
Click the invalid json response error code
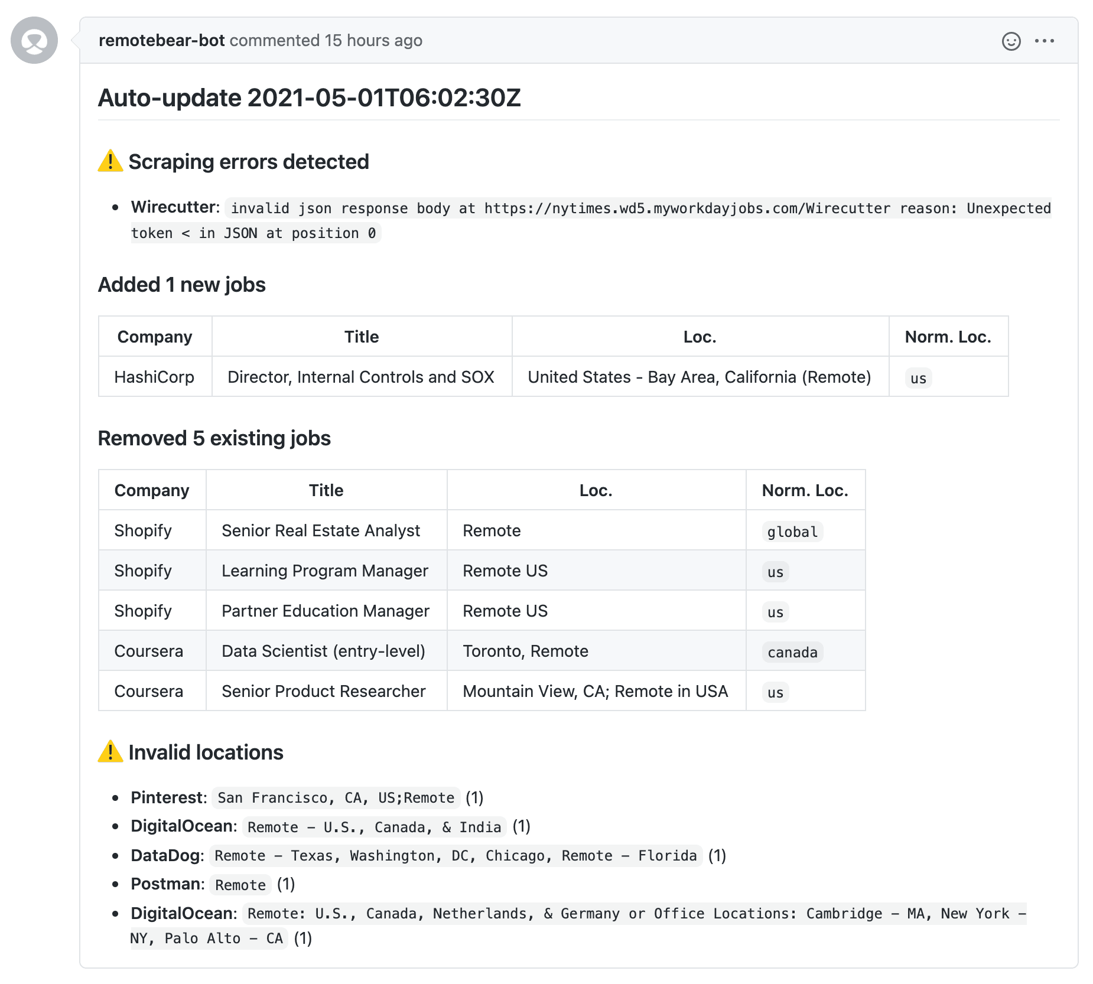(x=591, y=220)
